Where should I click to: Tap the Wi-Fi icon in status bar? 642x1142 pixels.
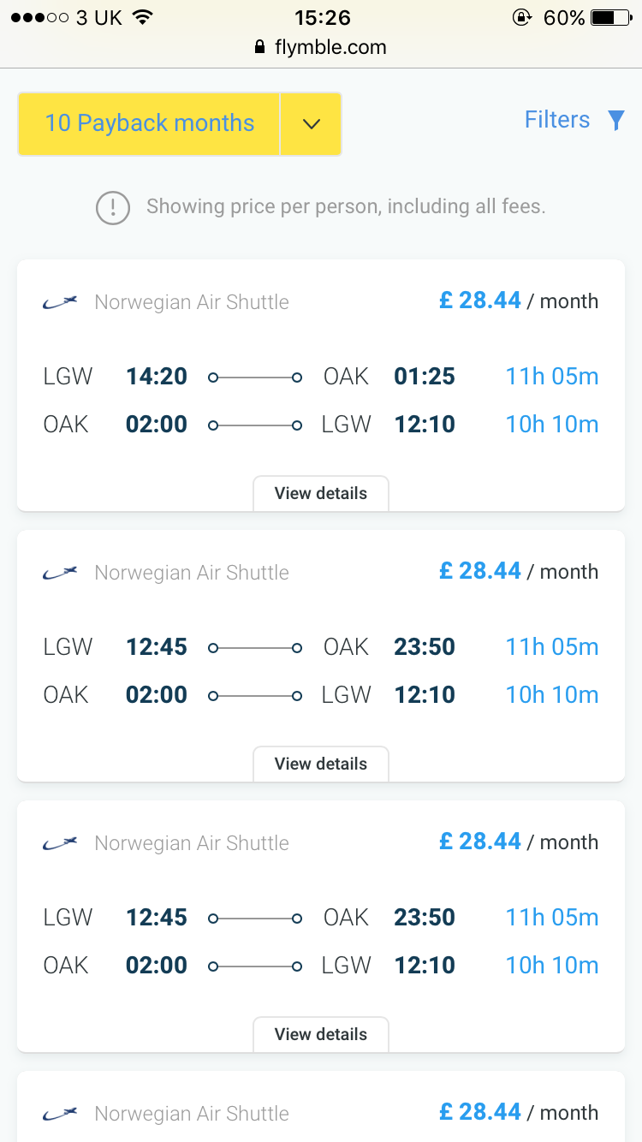[142, 17]
